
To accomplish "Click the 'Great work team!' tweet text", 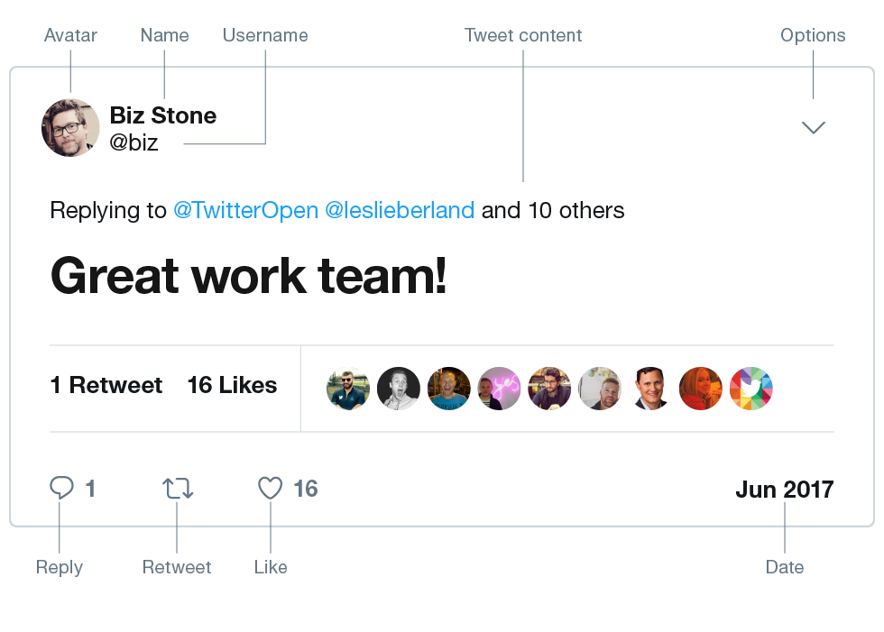I will coord(248,275).
